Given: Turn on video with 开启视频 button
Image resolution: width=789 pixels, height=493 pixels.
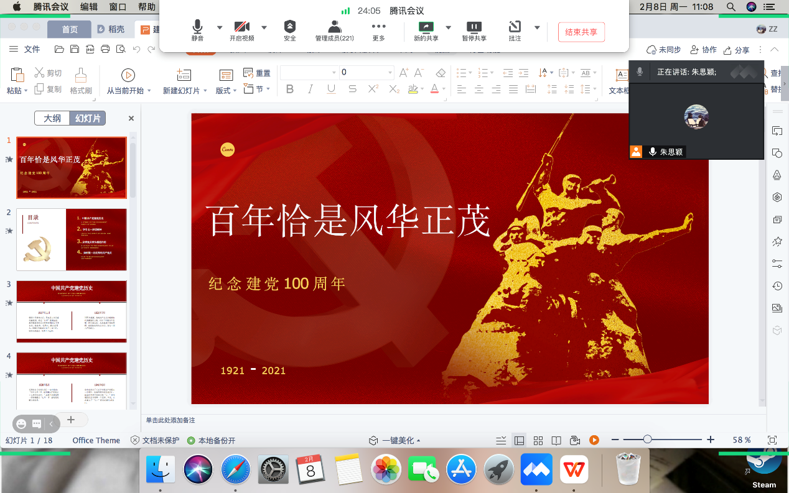Looking at the screenshot, I should coord(241,28).
